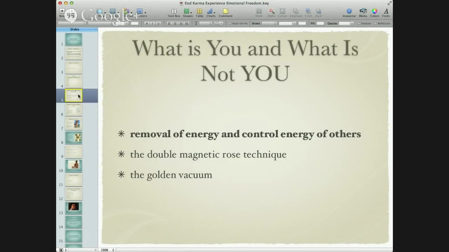Click the Slides panel header
Screen dimensions: 449x252
[x=77, y=29]
